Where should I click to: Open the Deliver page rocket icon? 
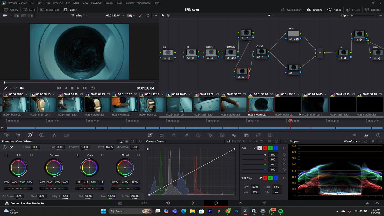click(x=264, y=203)
